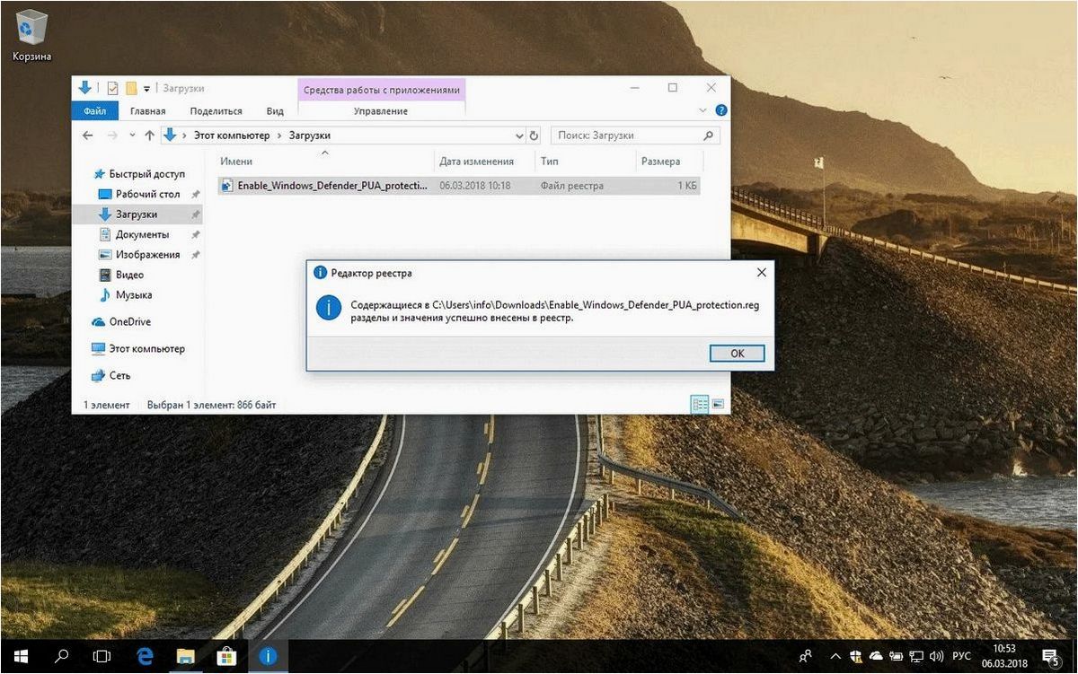The image size is (1078, 674).
Task: Click the Корзина desktop icon
Action: [31, 37]
